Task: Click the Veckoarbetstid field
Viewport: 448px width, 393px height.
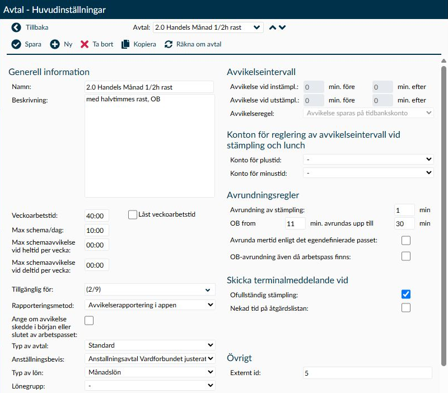Action: pyautogui.click(x=96, y=216)
